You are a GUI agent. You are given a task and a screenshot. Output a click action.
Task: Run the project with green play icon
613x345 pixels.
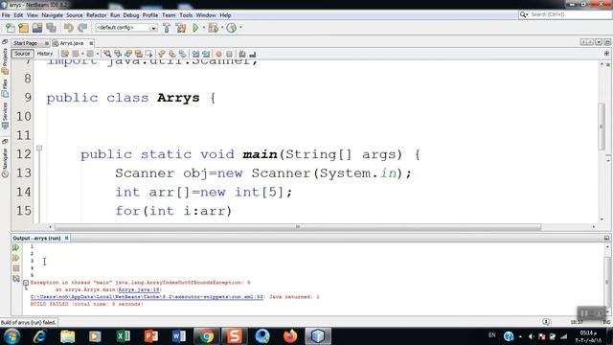[195, 28]
